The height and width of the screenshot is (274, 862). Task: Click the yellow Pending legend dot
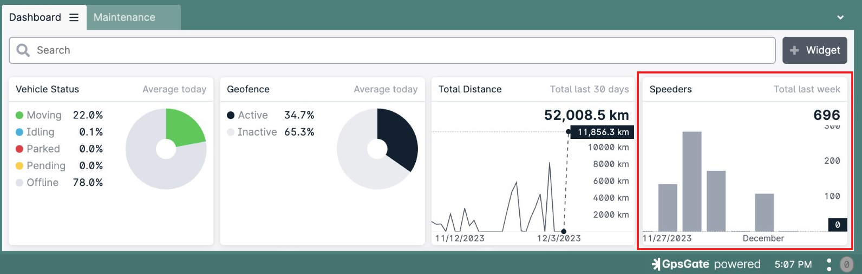coord(19,165)
